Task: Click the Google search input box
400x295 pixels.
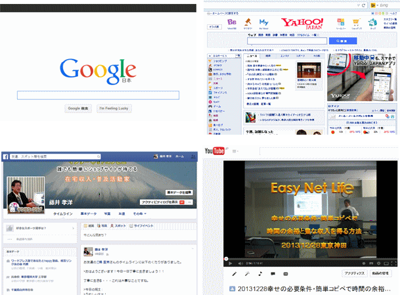Action: pos(98,95)
